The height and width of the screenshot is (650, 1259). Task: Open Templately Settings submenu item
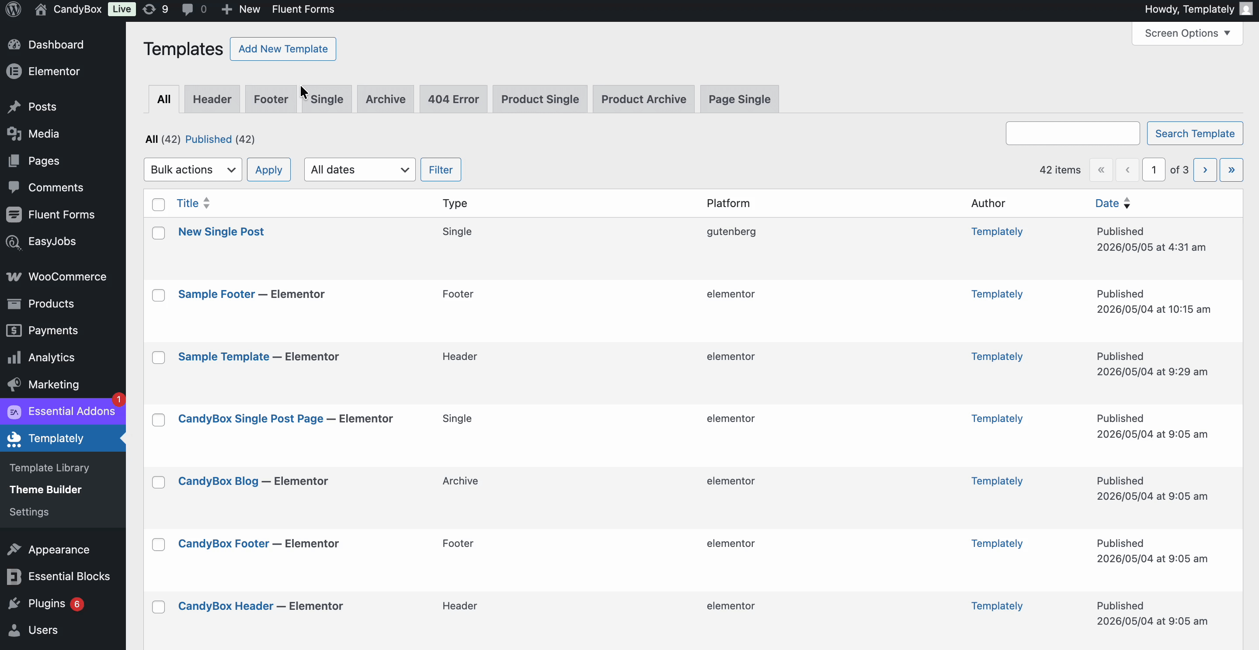[29, 512]
